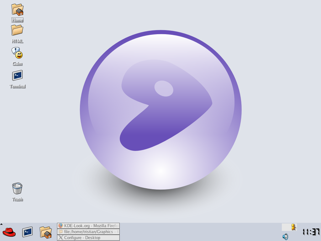Viewport: 321px width, 241px height.
Task: Click the yellow AIM figure tray icon
Action: click(x=293, y=227)
